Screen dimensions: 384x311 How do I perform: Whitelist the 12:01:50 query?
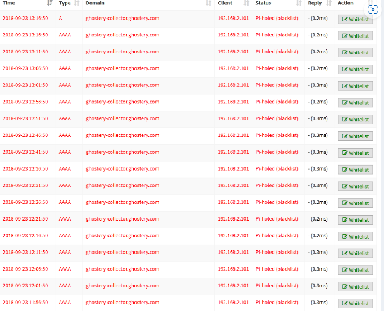355,286
